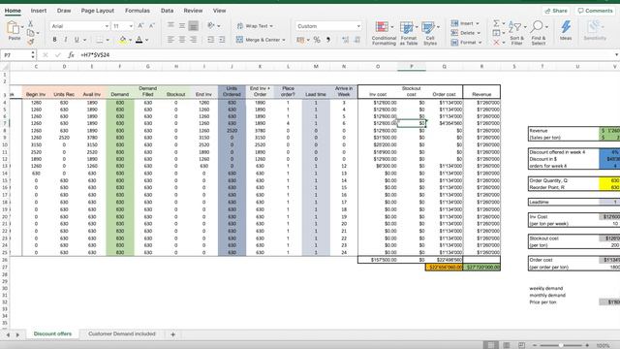Click Merge & Center button

[261, 40]
